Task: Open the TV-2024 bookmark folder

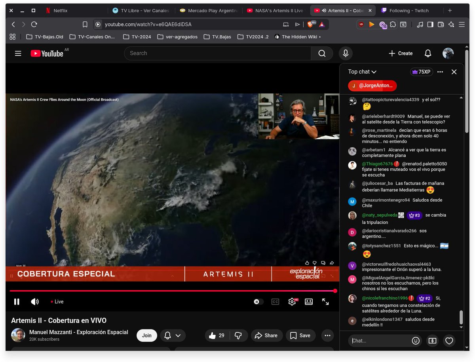Action: pyautogui.click(x=137, y=37)
